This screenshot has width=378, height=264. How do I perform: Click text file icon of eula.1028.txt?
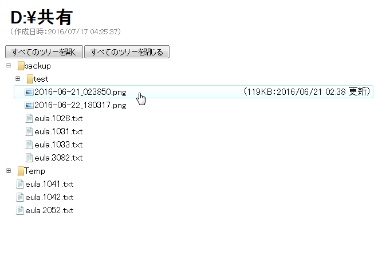pos(29,118)
